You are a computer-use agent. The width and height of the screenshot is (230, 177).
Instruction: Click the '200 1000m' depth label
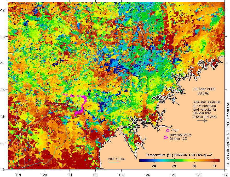pyautogui.click(x=117, y=159)
